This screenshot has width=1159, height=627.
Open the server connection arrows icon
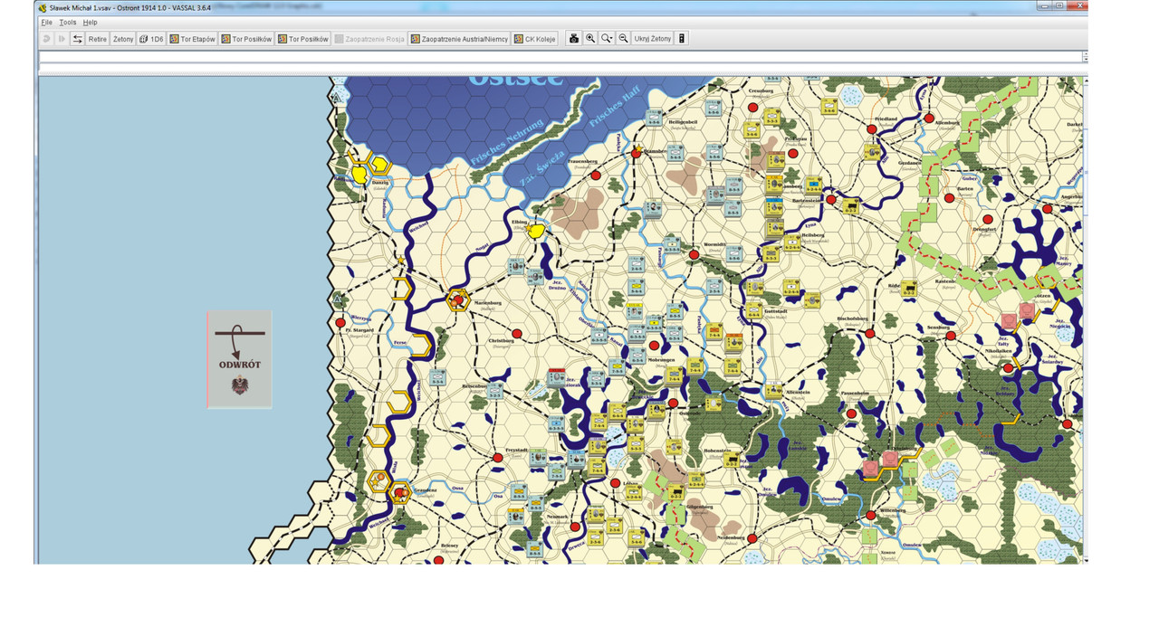78,39
